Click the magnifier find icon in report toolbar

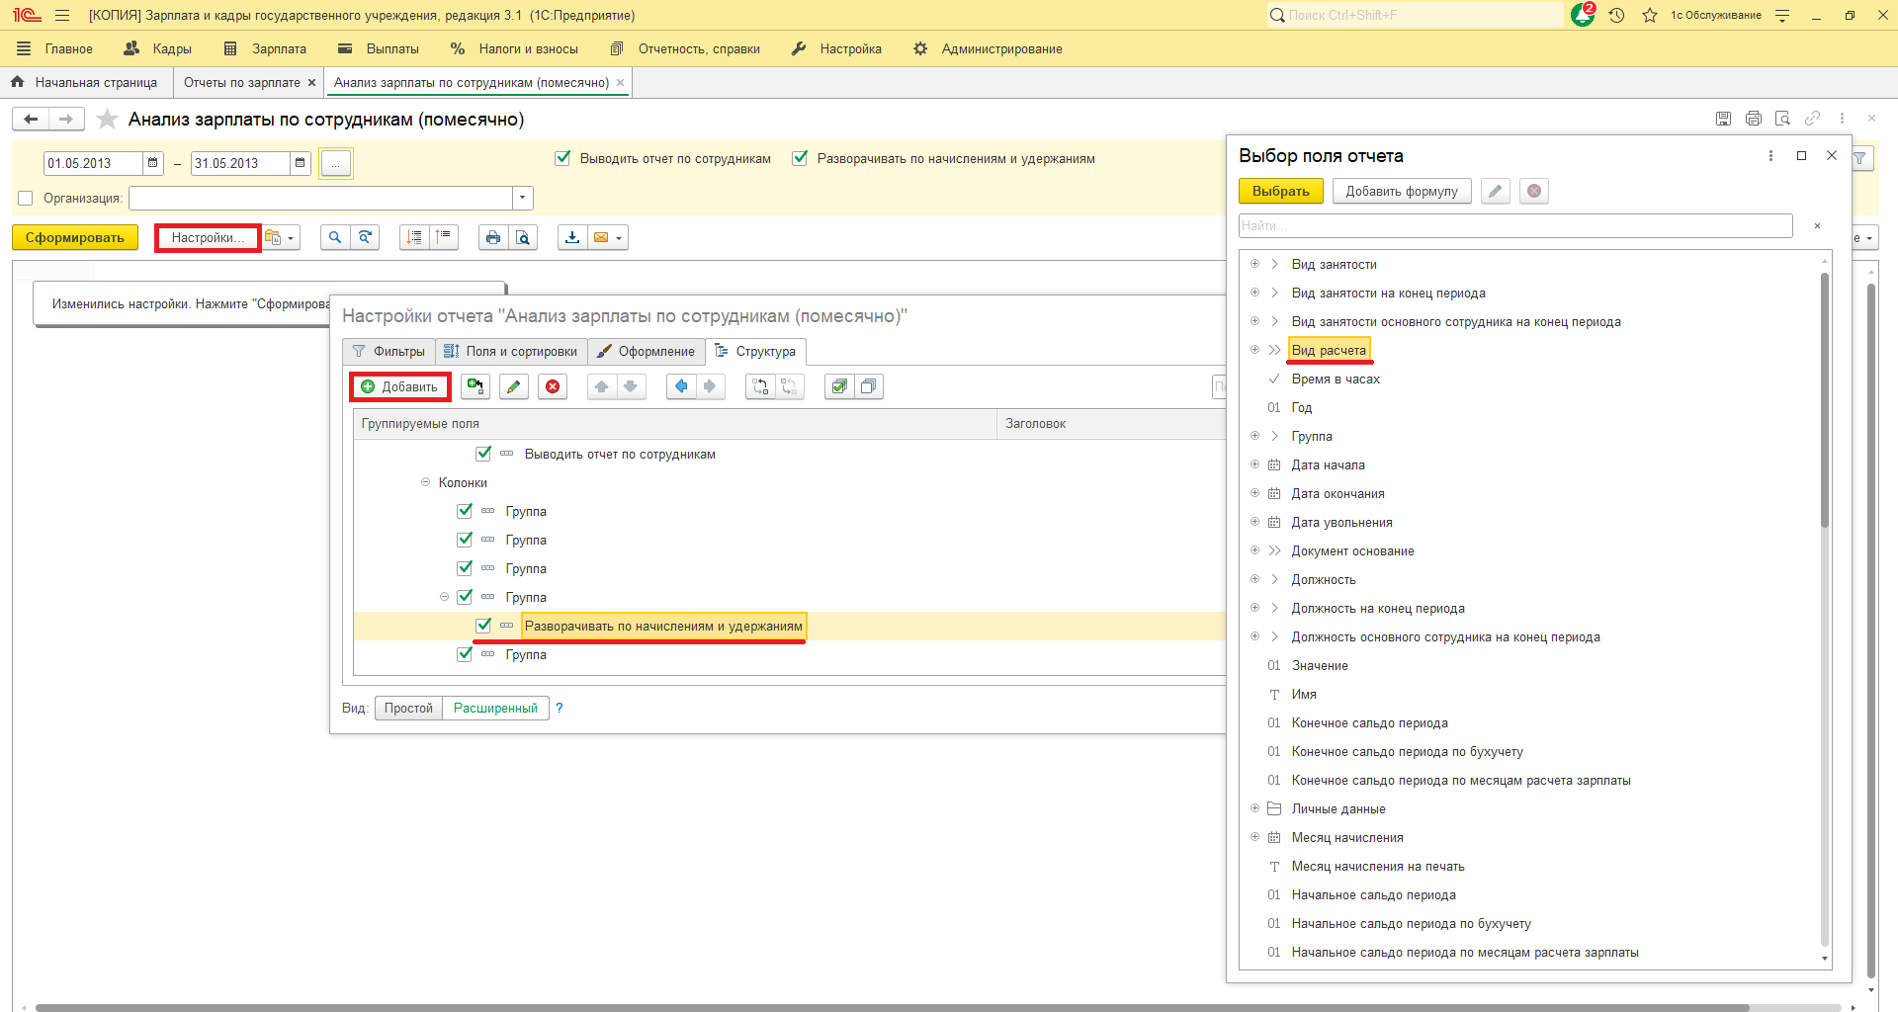pos(335,237)
